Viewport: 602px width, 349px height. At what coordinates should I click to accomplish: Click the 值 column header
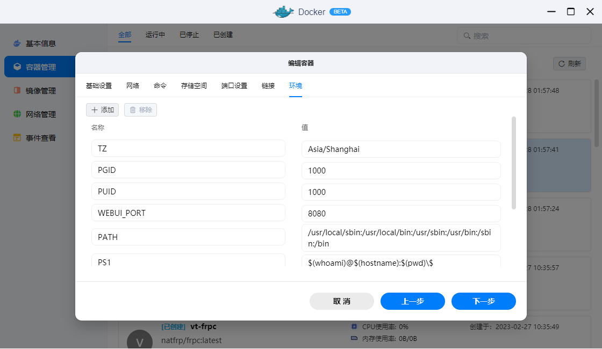[x=305, y=128]
